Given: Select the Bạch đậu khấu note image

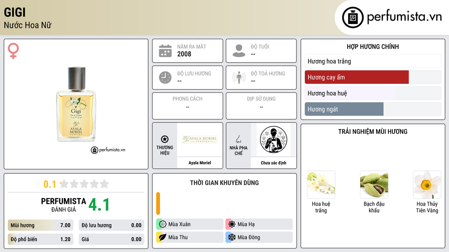Looking at the screenshot, I should click(374, 185).
